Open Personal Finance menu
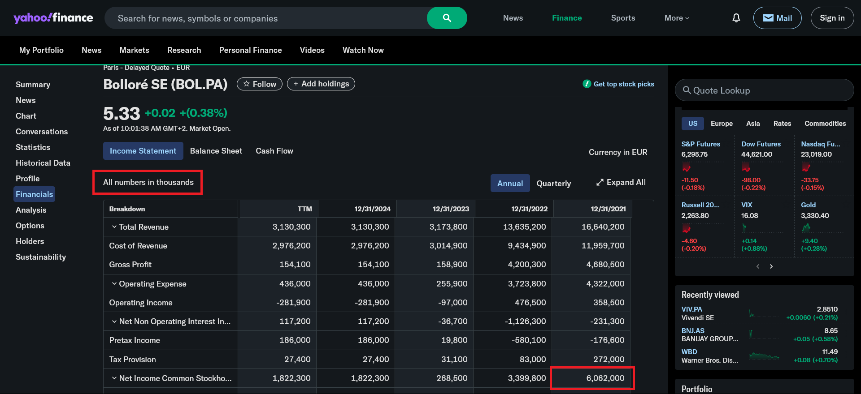This screenshot has height=394, width=861. coord(250,50)
